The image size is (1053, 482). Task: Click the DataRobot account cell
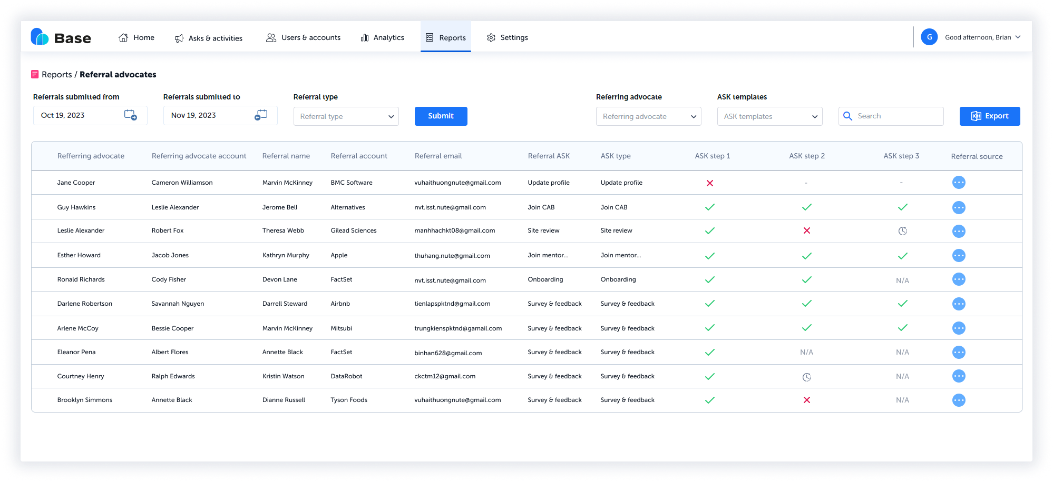[346, 376]
